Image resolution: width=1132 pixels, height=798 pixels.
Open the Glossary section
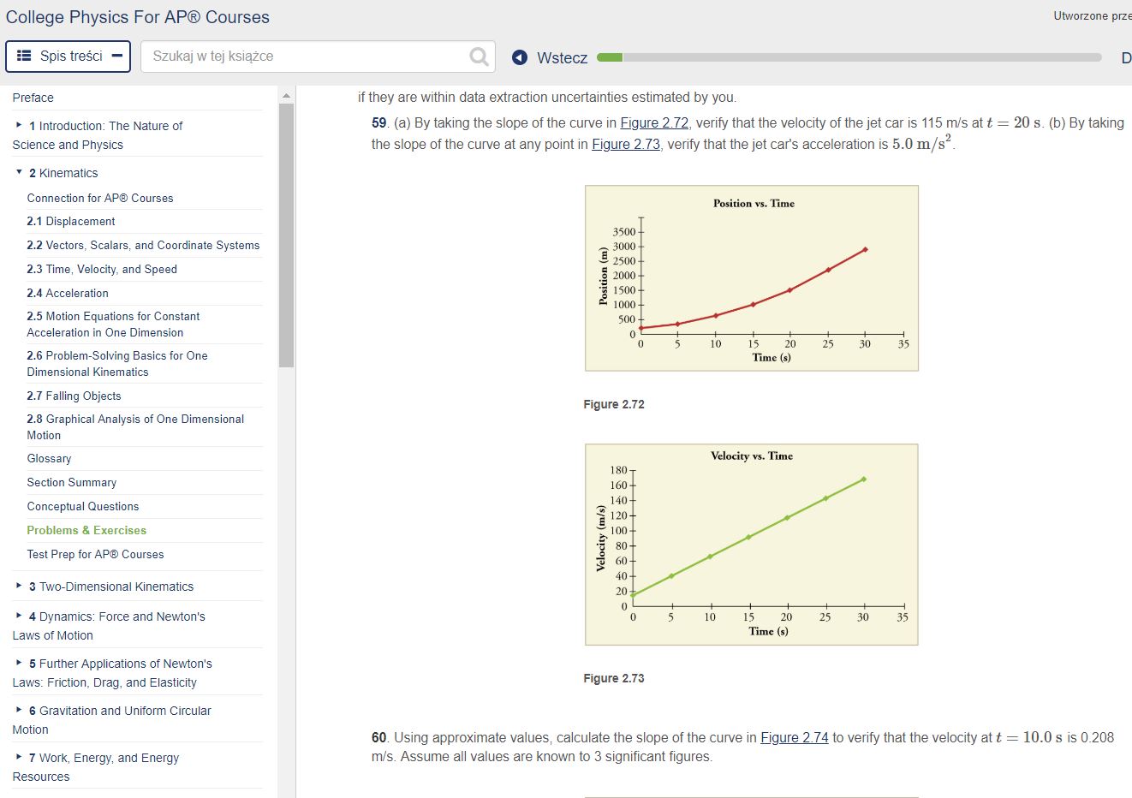point(49,458)
